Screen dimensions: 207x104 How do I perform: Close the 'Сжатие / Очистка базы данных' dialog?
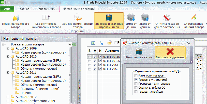pos(188,43)
